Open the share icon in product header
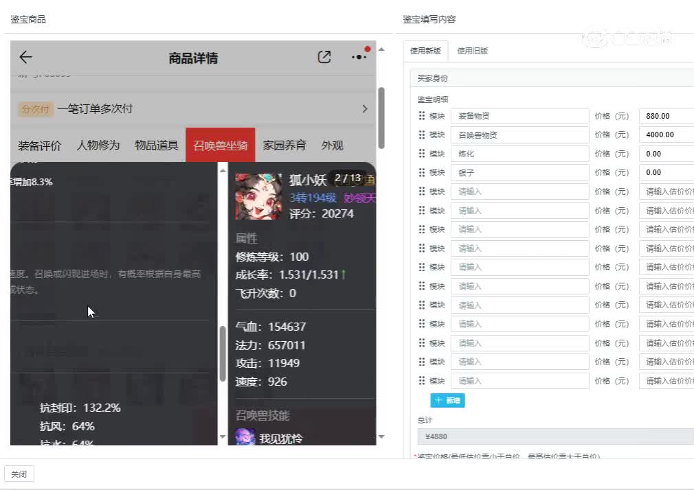694x490 pixels. pos(324,57)
